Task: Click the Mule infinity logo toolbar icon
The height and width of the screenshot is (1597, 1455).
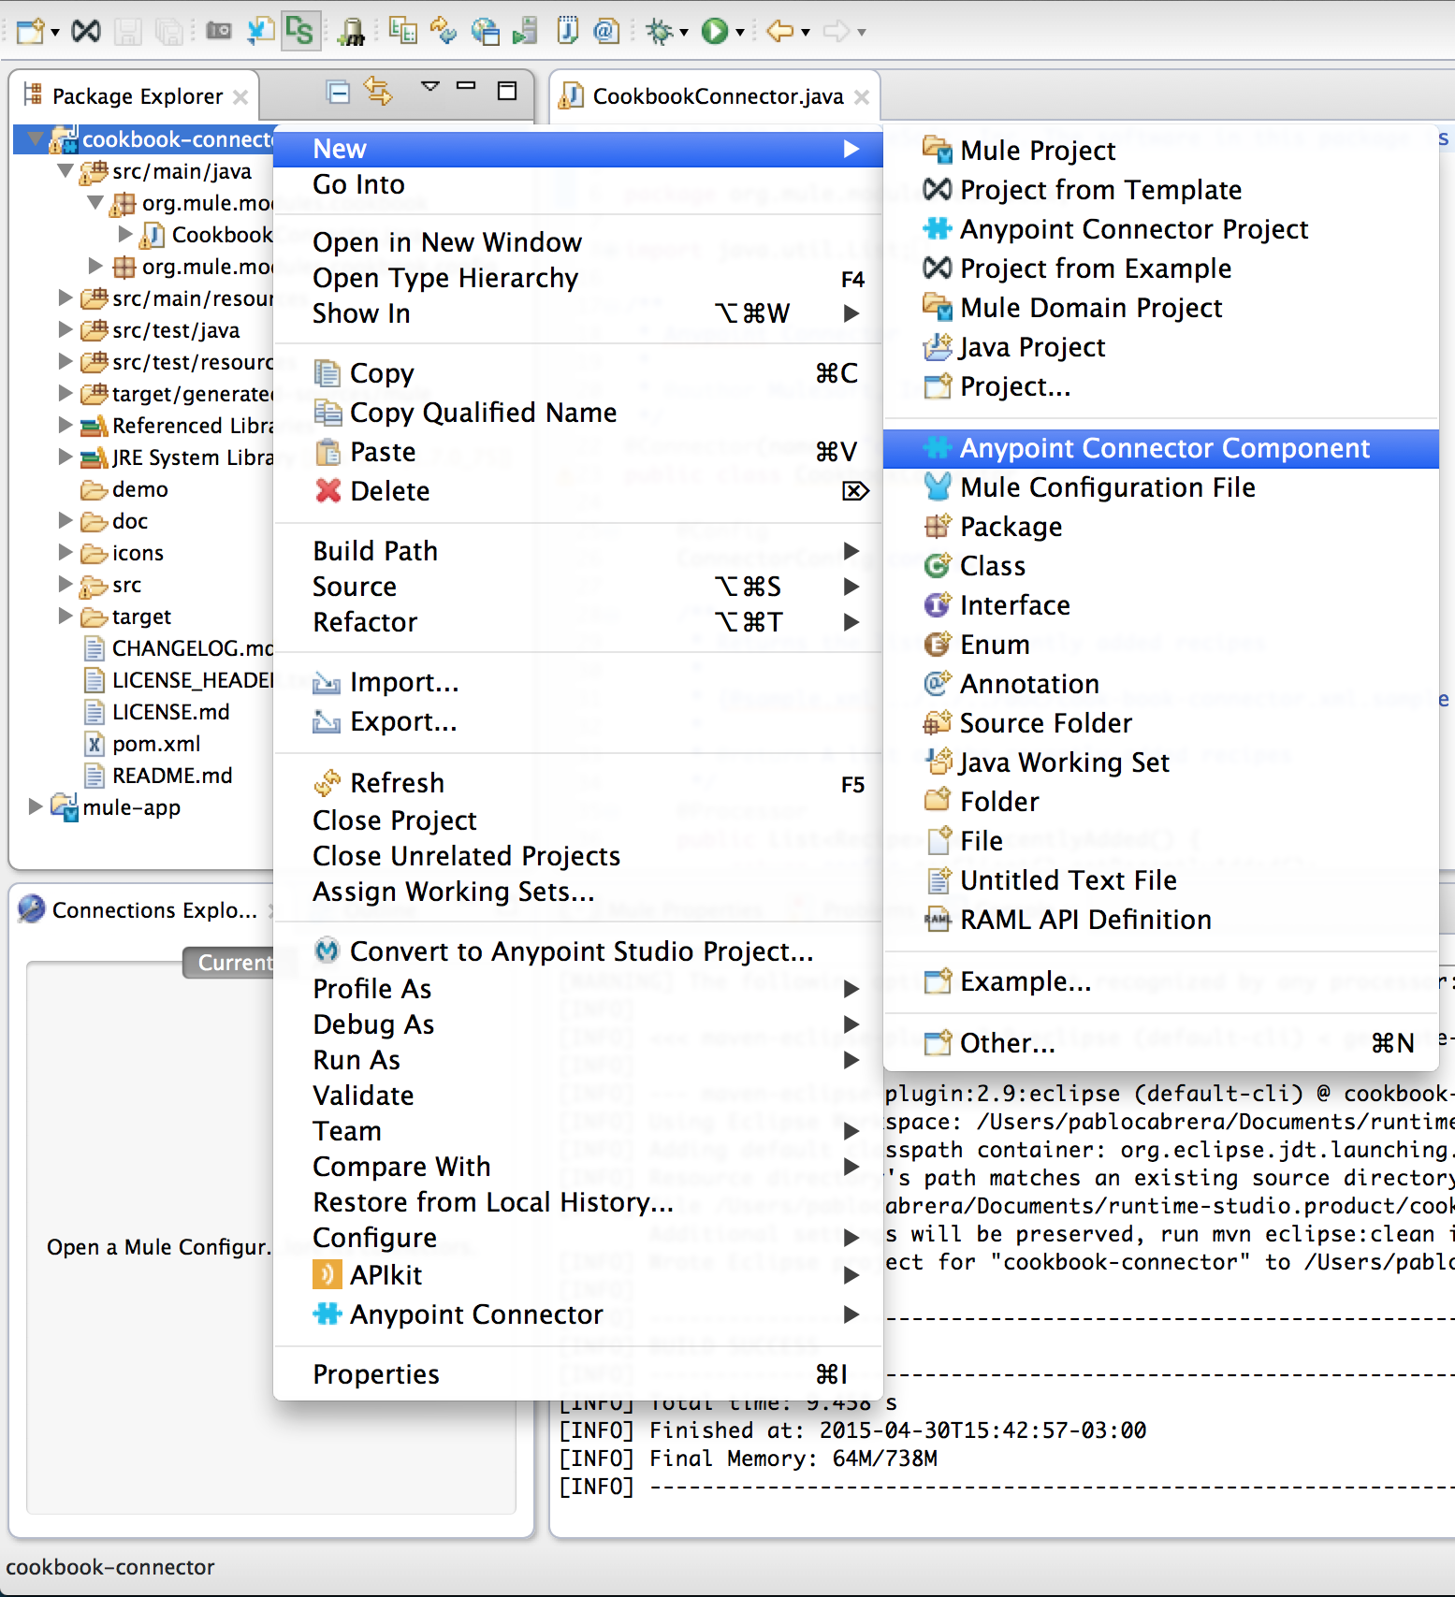Action: point(86,31)
